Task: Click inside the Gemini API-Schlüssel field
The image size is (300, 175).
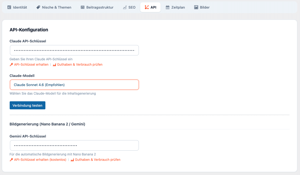Action: tap(74, 145)
